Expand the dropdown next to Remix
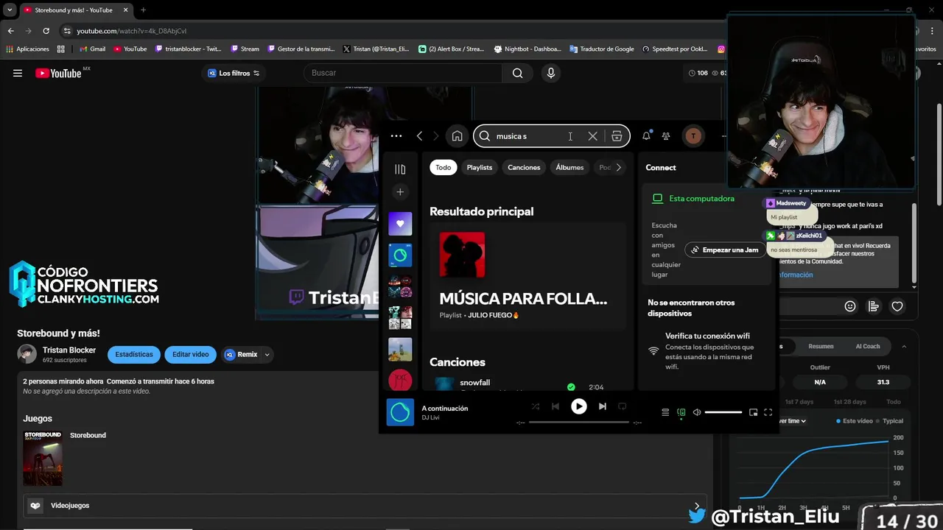 pyautogui.click(x=267, y=355)
